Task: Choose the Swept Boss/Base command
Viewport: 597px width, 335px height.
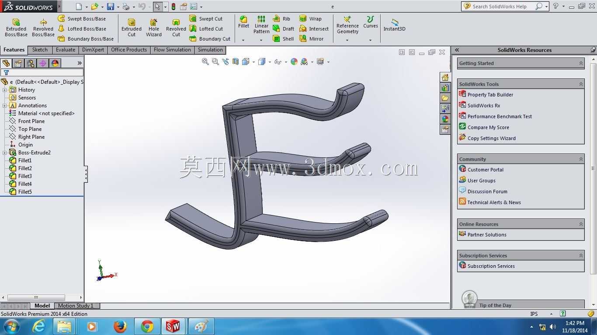Action: pyautogui.click(x=82, y=19)
